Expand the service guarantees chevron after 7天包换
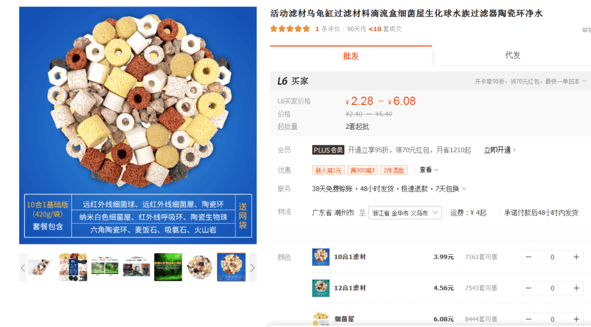 [464, 189]
